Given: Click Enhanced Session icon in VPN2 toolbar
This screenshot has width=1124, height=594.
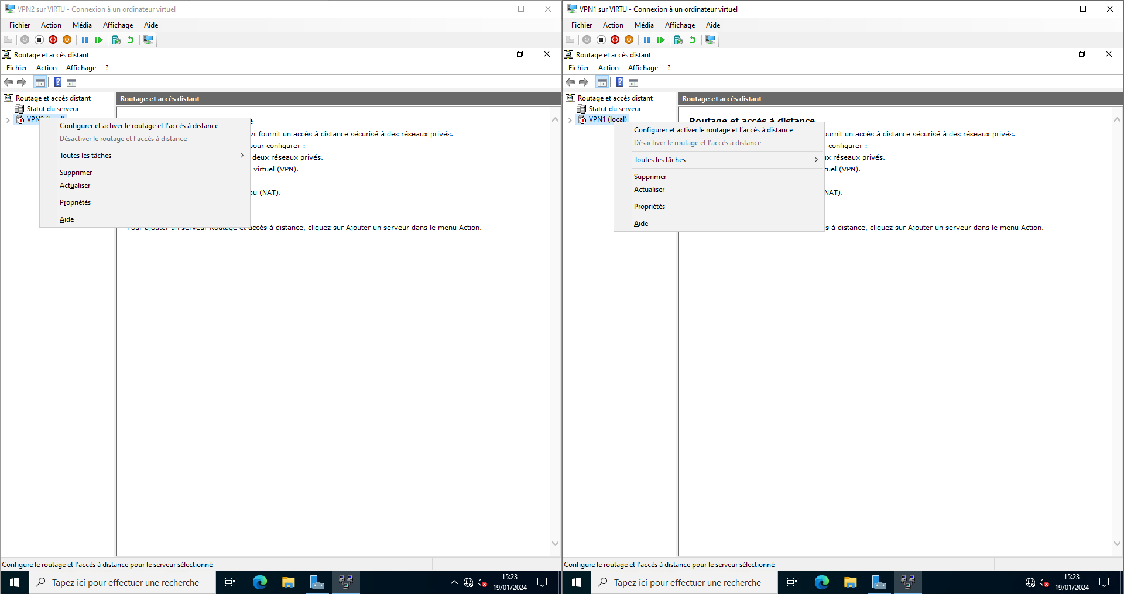Looking at the screenshot, I should click(x=148, y=40).
